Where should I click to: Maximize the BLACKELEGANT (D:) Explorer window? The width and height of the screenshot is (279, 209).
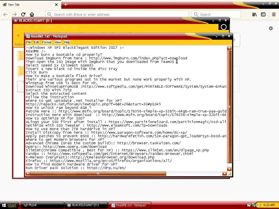click(220, 20)
